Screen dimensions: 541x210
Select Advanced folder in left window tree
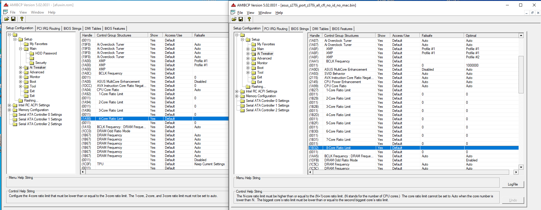[x=37, y=72]
